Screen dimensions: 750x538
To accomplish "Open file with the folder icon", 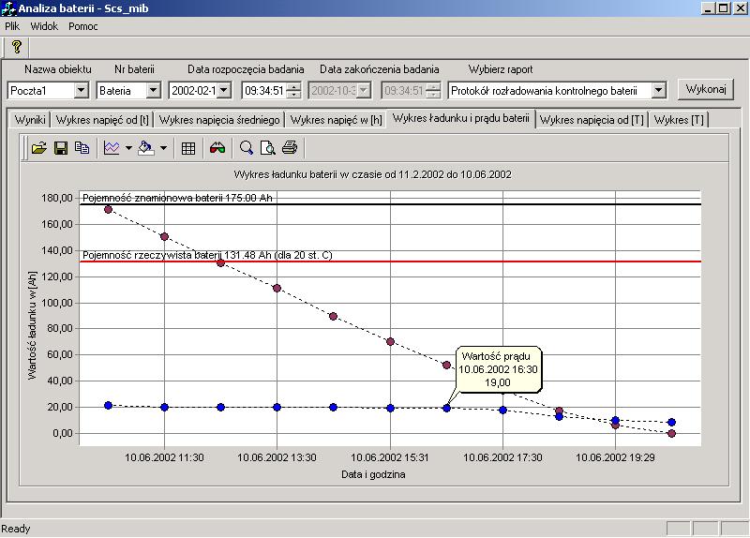I will click(x=38, y=148).
